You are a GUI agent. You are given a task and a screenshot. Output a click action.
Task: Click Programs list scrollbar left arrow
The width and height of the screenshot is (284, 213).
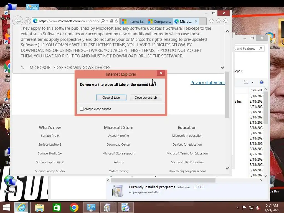(x=108, y=180)
